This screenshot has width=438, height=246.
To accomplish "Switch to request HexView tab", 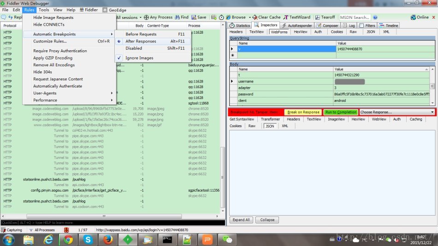I will 301,32.
